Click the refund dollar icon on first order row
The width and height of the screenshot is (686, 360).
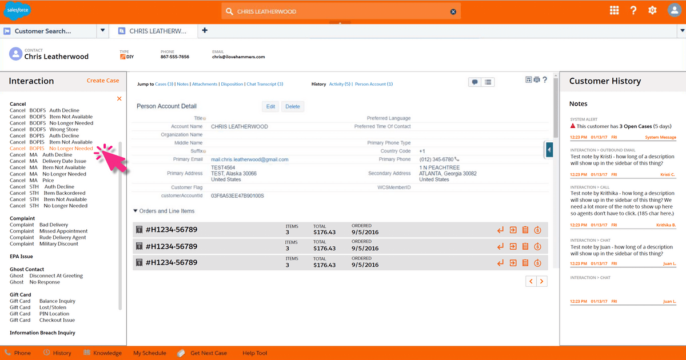pyautogui.click(x=537, y=230)
